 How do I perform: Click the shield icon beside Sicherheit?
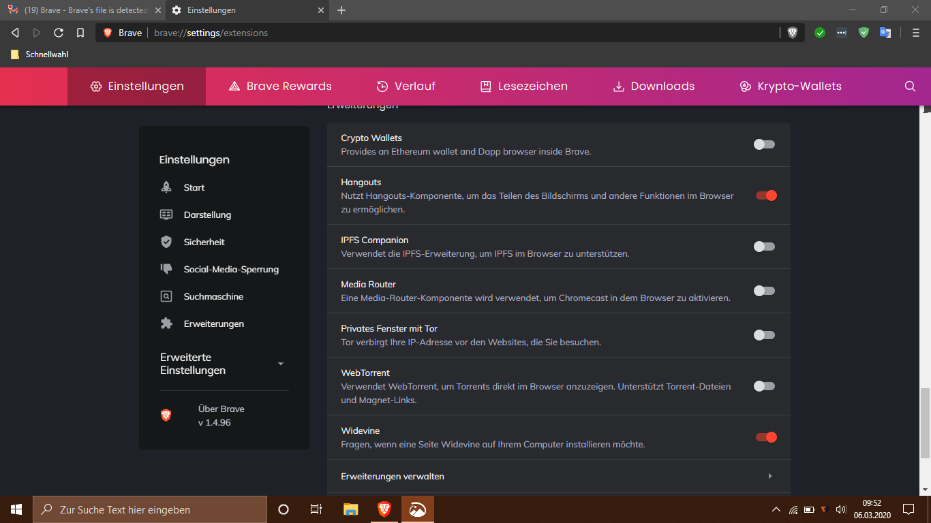click(166, 242)
